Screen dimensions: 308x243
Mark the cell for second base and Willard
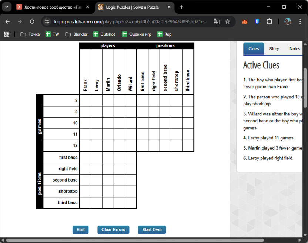tap(131, 180)
